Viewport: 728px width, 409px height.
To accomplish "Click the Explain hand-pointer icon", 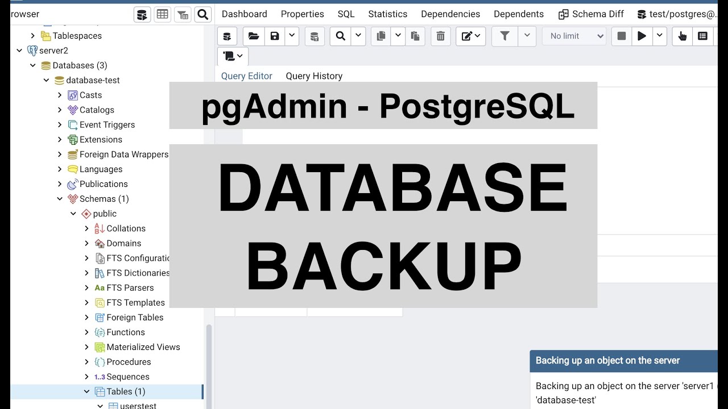I will click(x=682, y=36).
